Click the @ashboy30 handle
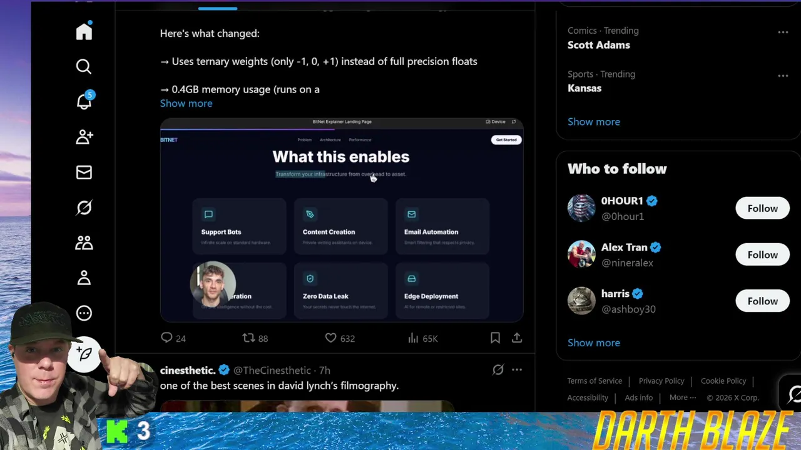Image resolution: width=801 pixels, height=450 pixels. (628, 309)
